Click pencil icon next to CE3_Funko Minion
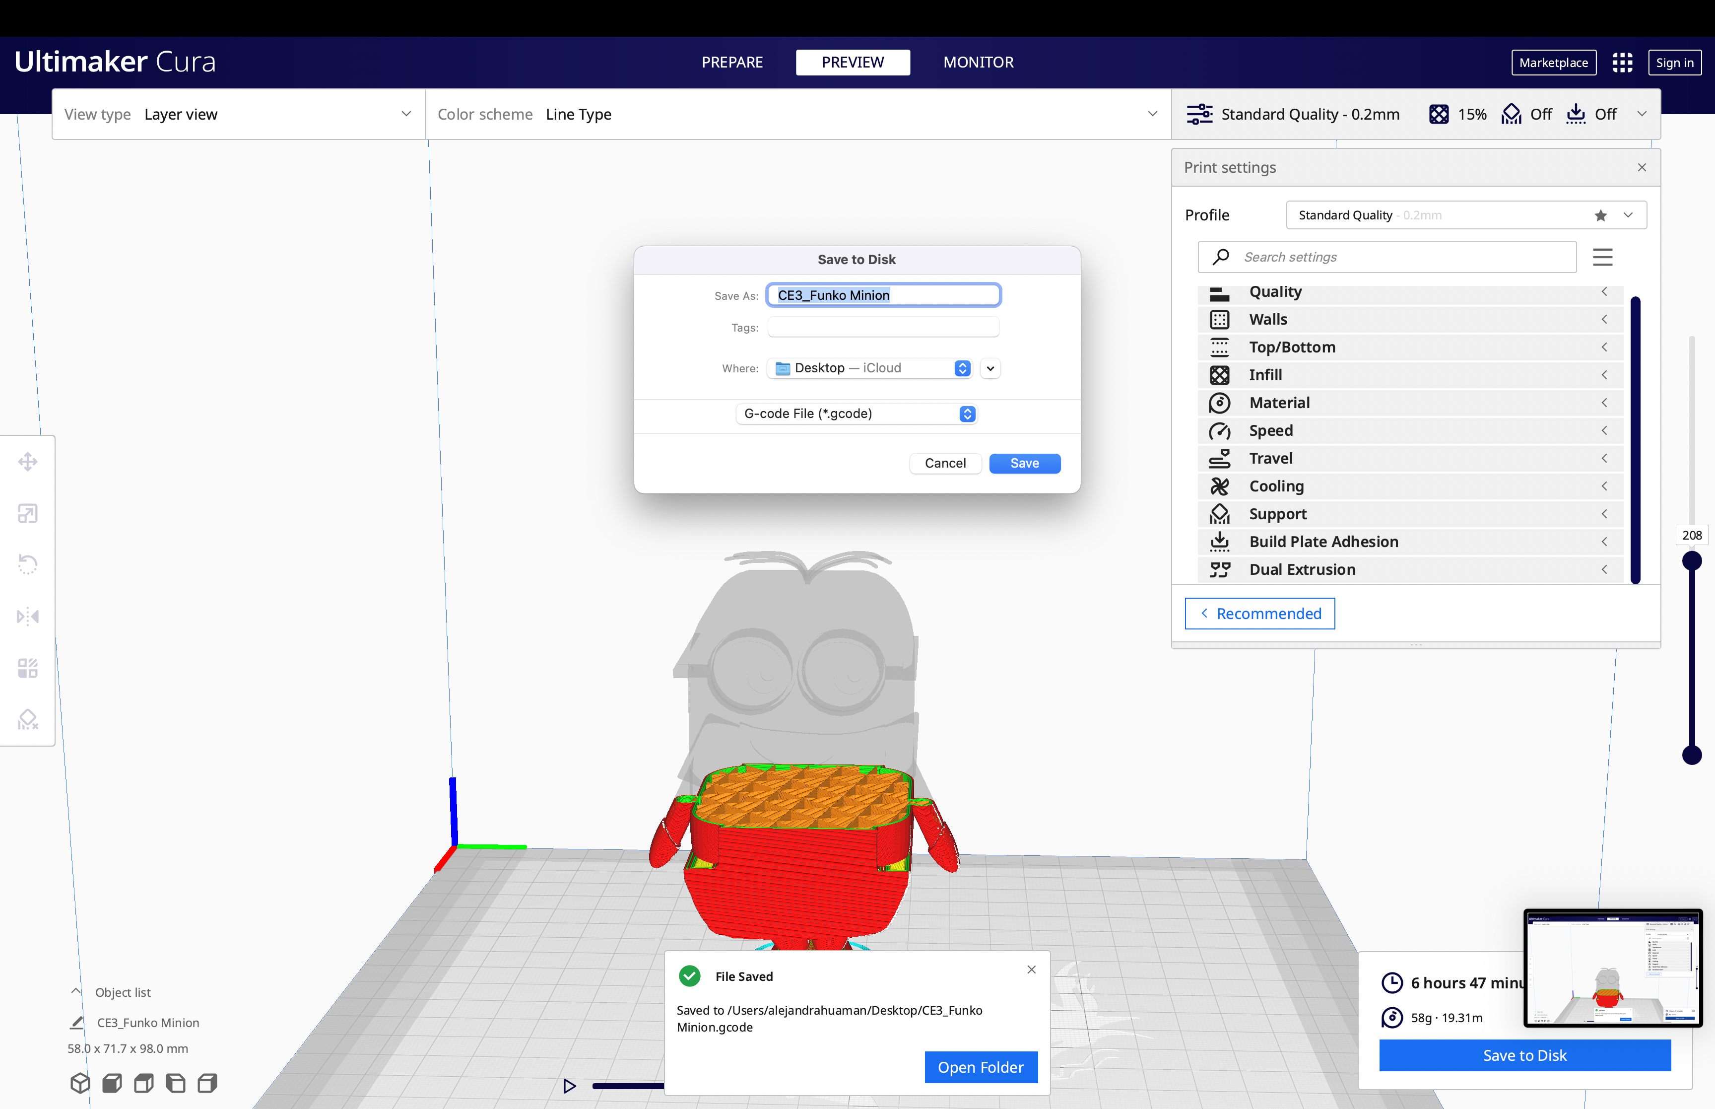This screenshot has width=1715, height=1109. coord(77,1023)
